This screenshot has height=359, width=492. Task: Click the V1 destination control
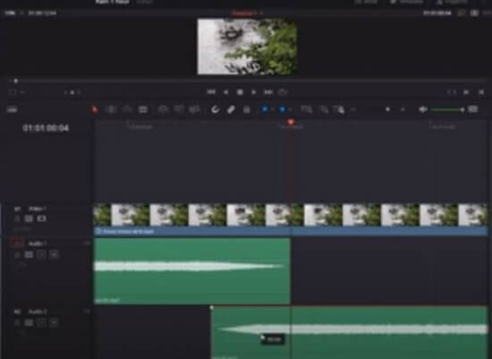click(17, 209)
